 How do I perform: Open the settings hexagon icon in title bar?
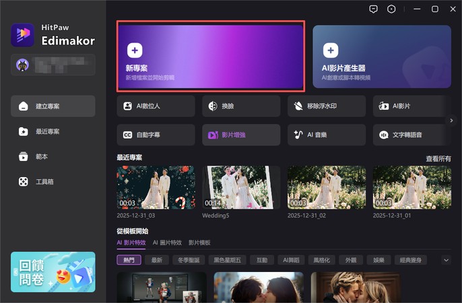pos(391,9)
